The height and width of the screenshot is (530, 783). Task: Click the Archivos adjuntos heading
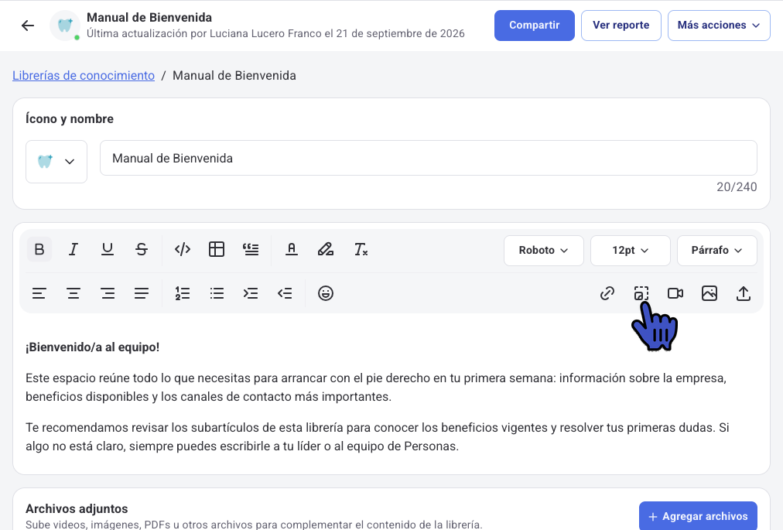(77, 508)
